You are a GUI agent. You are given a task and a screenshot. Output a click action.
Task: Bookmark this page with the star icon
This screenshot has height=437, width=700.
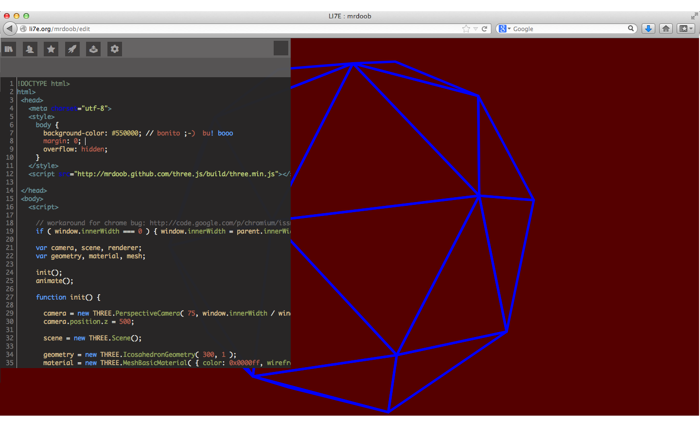click(466, 29)
